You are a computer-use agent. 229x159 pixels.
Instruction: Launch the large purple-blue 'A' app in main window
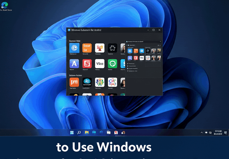74,64
